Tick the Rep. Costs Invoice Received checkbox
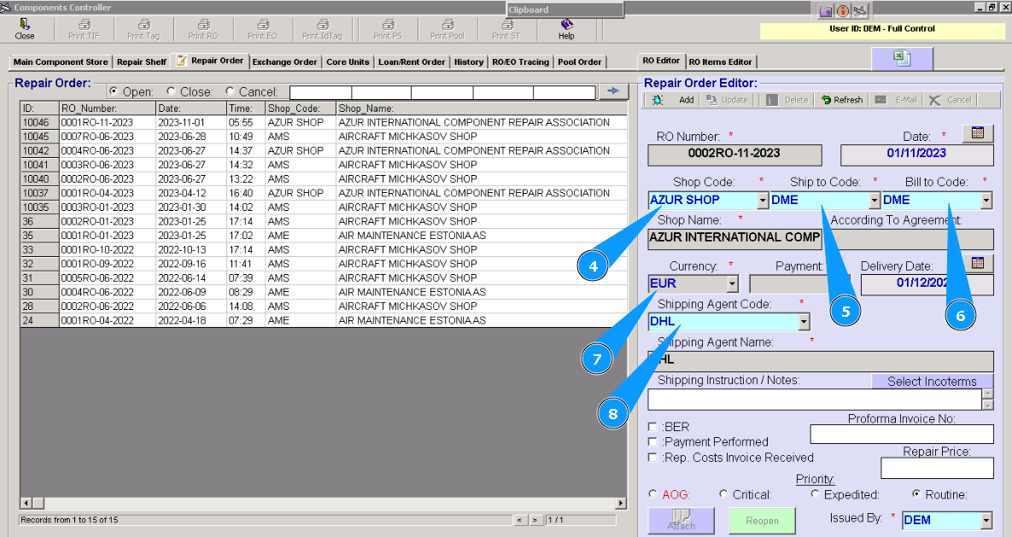The image size is (1012, 537). pyautogui.click(x=652, y=457)
